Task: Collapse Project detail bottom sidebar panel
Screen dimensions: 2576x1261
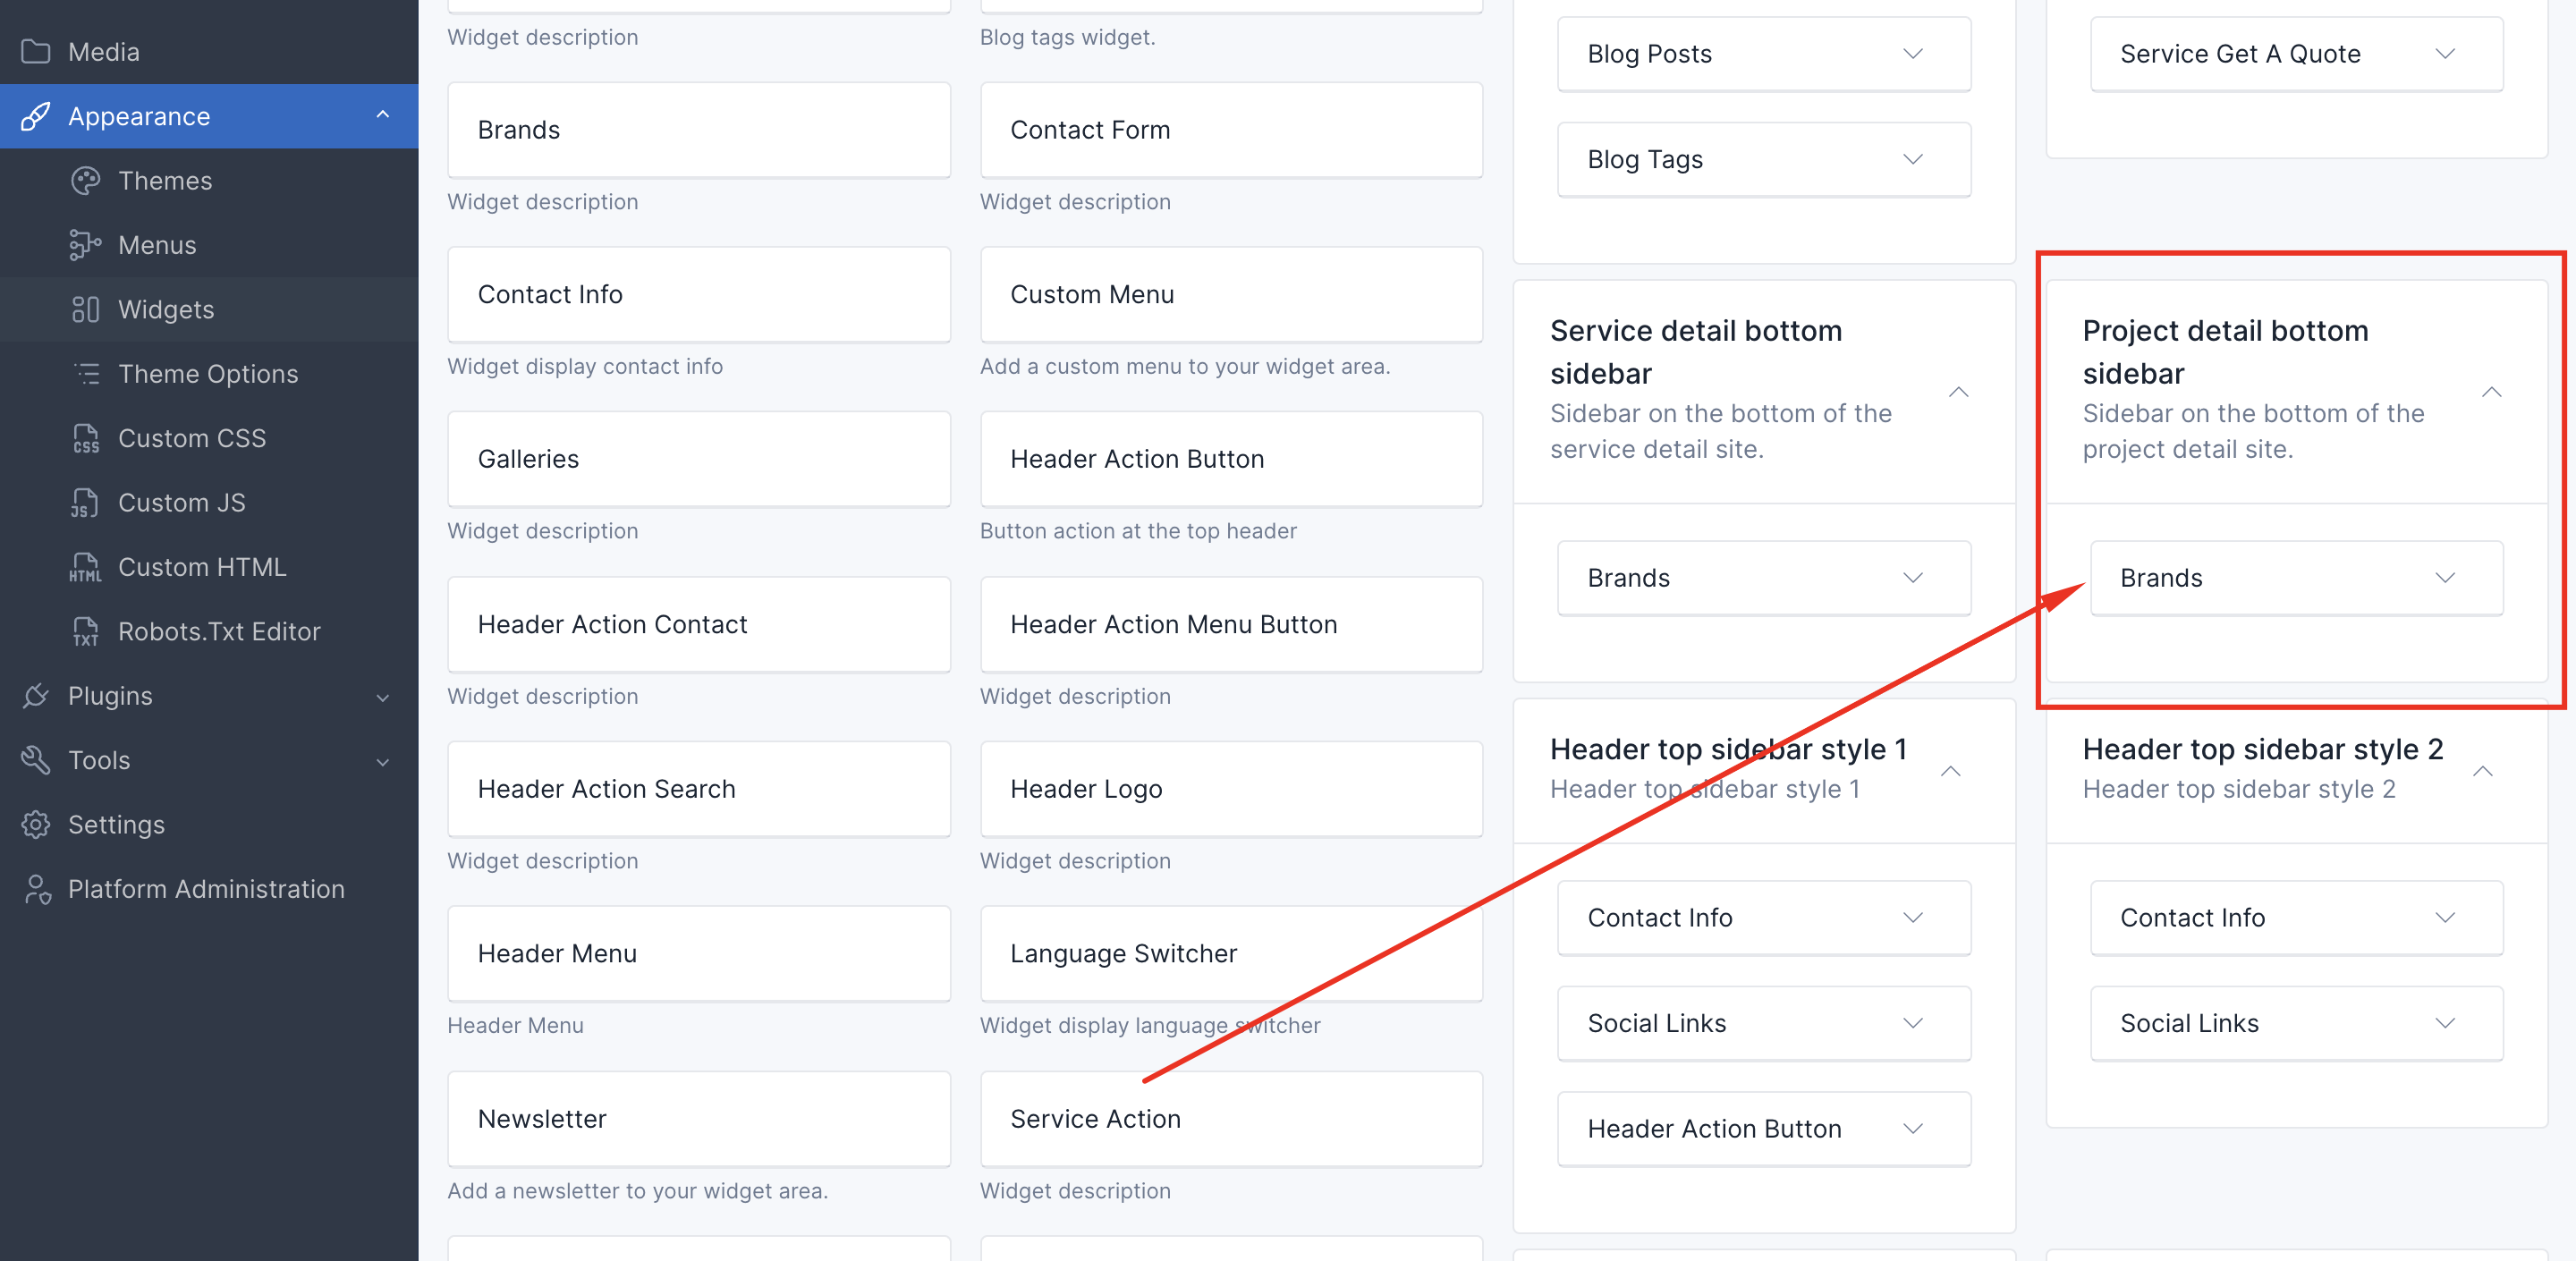Action: tap(2491, 392)
